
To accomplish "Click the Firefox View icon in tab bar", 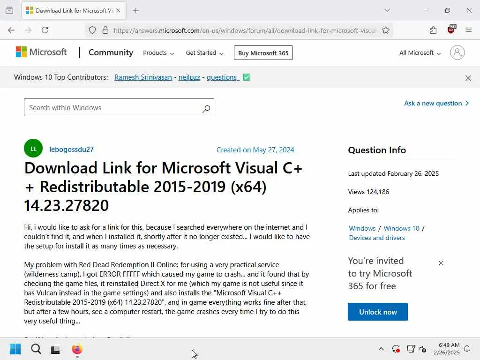I will (x=9, y=10).
